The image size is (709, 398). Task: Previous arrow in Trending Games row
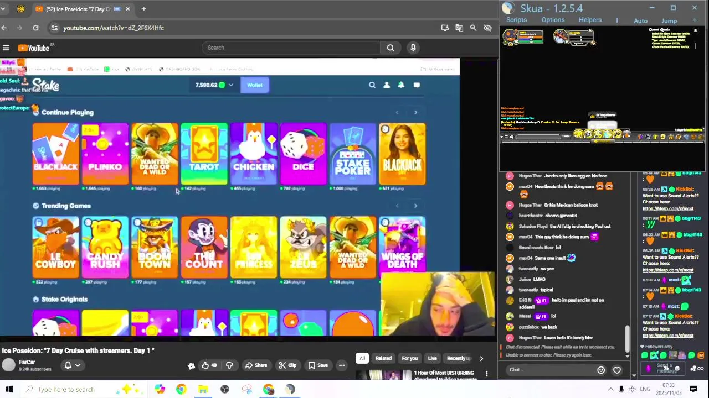397,206
